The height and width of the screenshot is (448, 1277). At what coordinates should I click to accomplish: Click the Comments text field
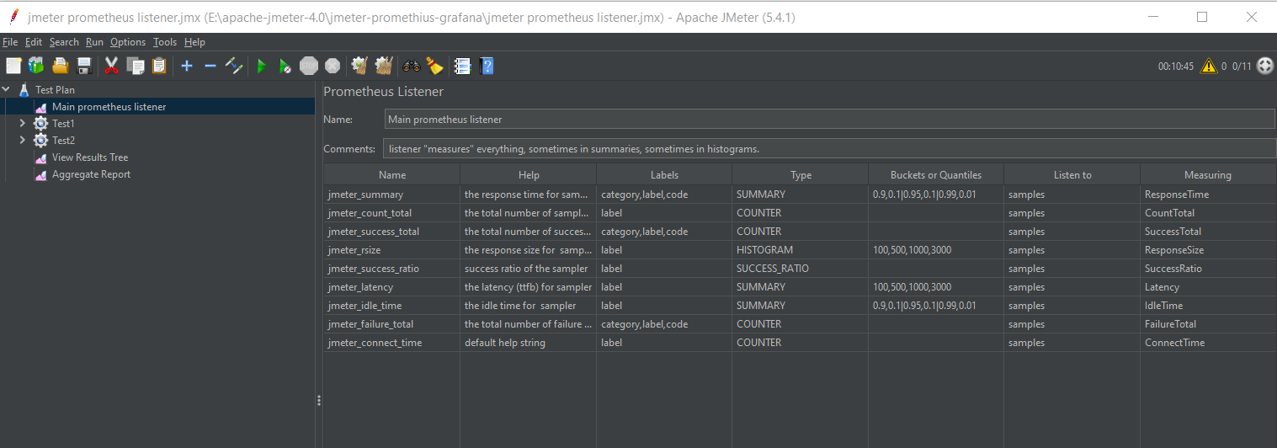pyautogui.click(x=829, y=149)
